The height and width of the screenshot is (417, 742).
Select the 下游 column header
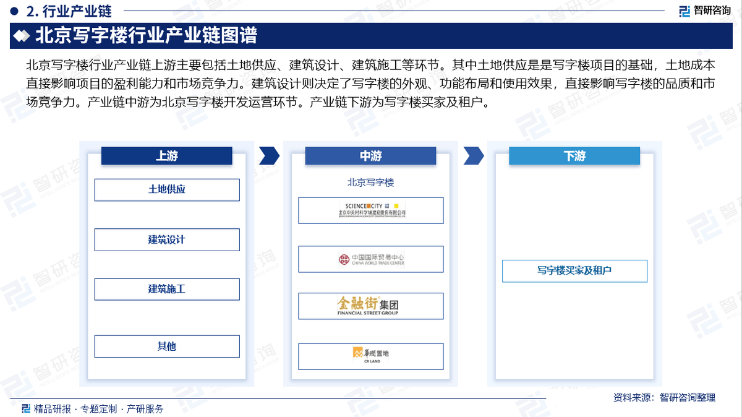click(574, 156)
